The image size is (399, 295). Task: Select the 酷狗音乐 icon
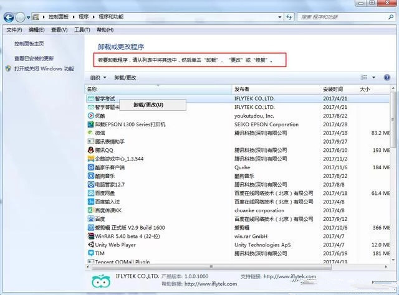tap(91, 176)
